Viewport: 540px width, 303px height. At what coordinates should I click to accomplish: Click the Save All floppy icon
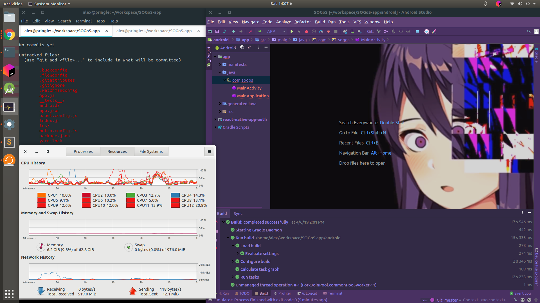[x=217, y=31]
